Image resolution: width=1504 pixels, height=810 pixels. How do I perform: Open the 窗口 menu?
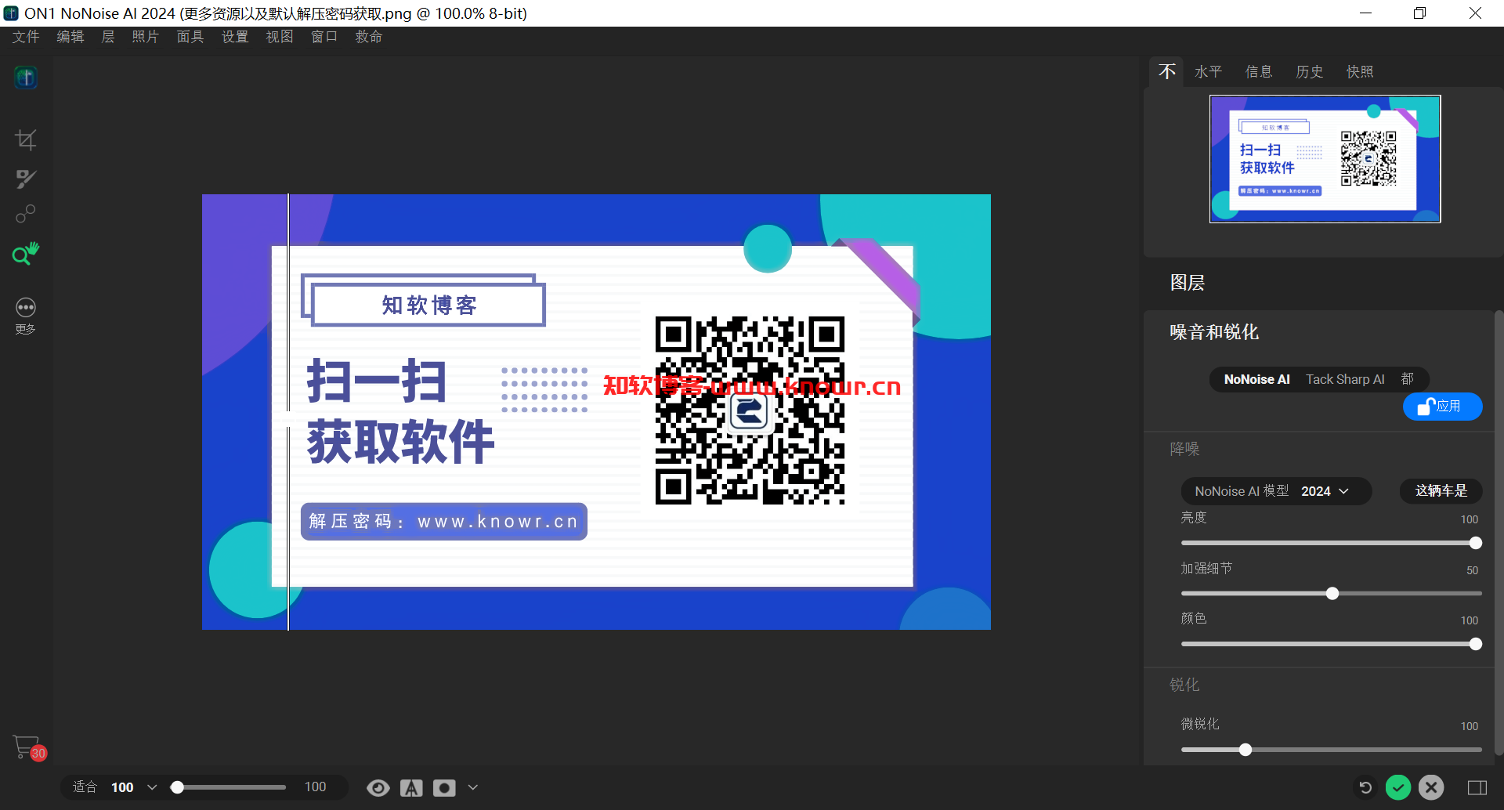coord(324,37)
